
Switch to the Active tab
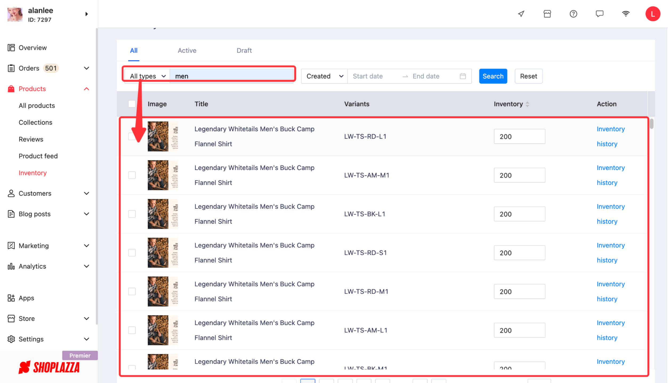pos(187,51)
